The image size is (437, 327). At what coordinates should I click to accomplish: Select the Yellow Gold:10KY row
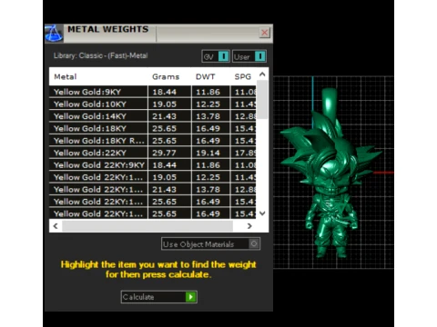[152, 104]
